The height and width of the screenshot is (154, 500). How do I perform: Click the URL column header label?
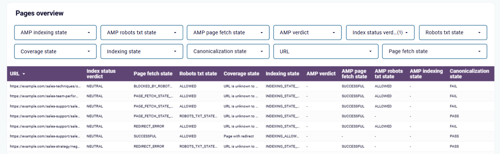tap(15, 74)
